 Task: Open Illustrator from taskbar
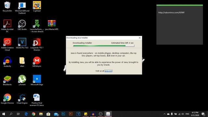pyautogui.click(x=71, y=114)
